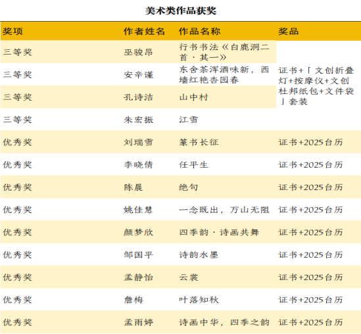
Task: Select the 奖项 column header
Action: click(13, 32)
